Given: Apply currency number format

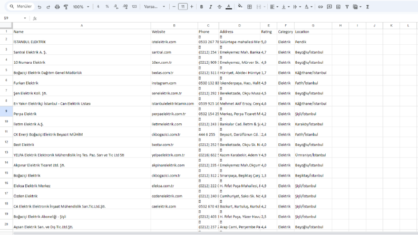Looking at the screenshot, I should coord(98,7).
